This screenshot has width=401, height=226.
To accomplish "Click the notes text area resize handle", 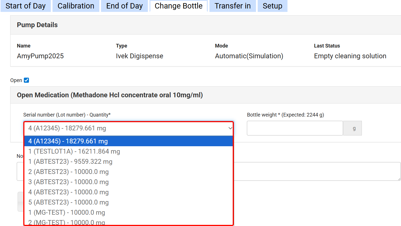I will click(399, 179).
